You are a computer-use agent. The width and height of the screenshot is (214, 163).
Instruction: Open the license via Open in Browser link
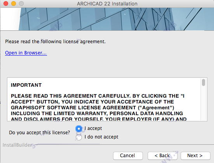(x=26, y=53)
